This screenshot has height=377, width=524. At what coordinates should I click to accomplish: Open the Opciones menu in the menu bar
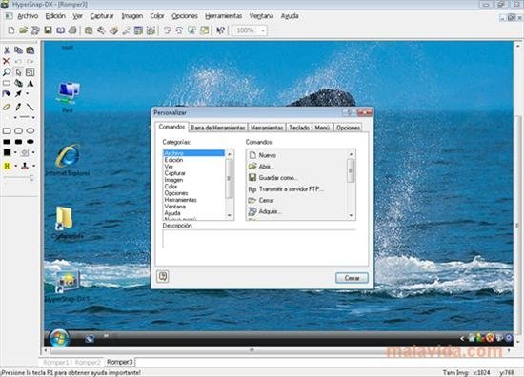[185, 16]
